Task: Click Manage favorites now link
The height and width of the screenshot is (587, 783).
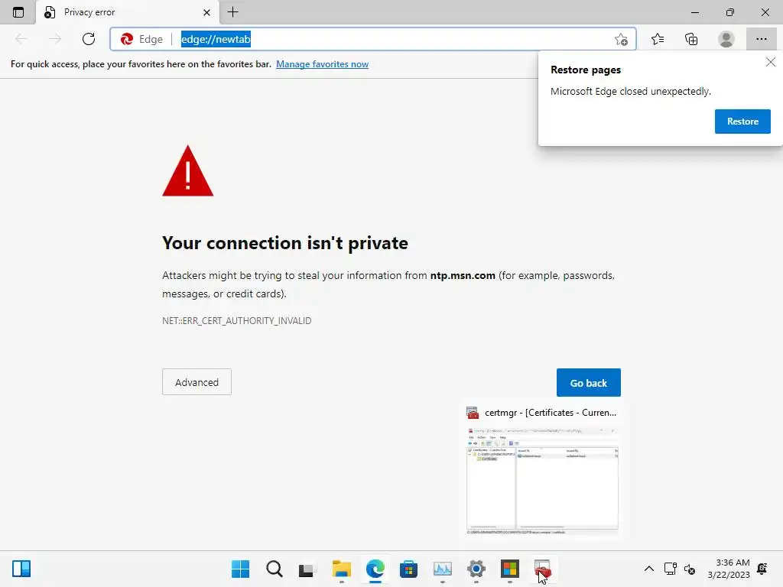Action: (x=322, y=64)
